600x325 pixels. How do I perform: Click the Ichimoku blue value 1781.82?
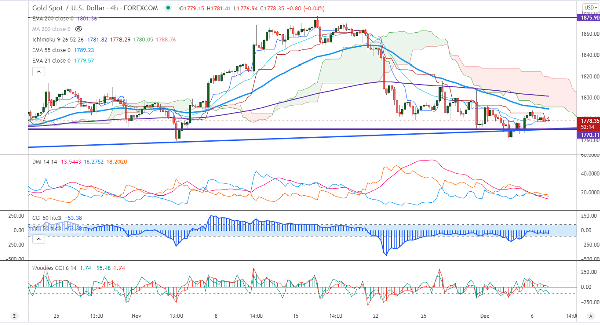[98, 40]
